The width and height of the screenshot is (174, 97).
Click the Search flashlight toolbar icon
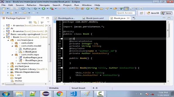tap(107, 9)
